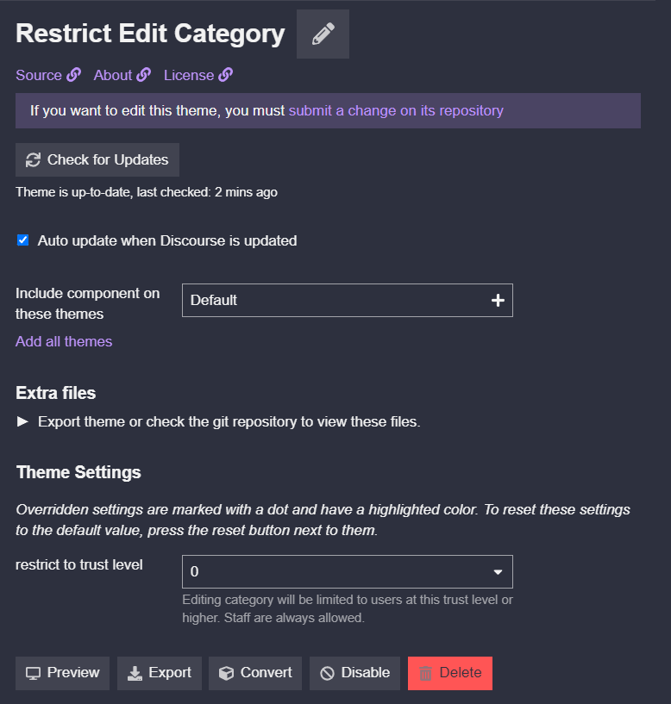Follow 'submit a change on its repository' link
The image size is (671, 704).
tap(396, 110)
